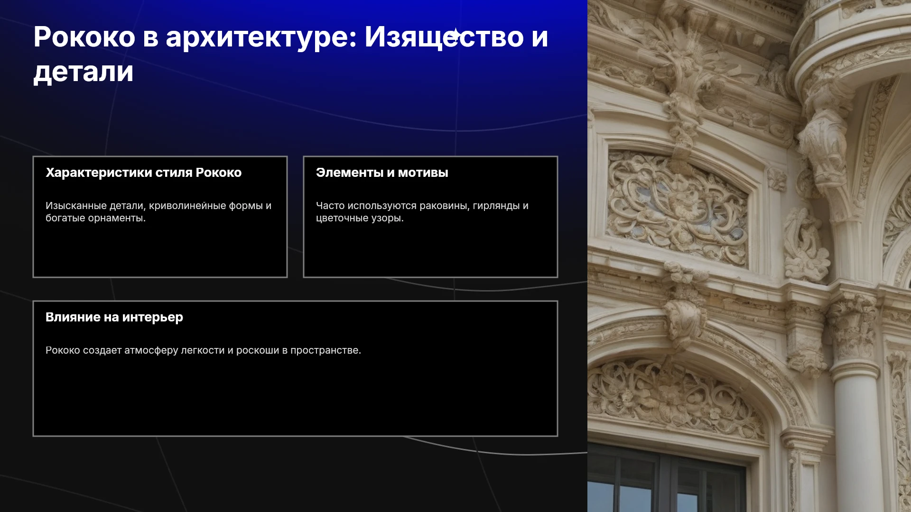Screen dimensions: 911x512
Task: Click the small star decoration in the title
Action: coord(455,35)
